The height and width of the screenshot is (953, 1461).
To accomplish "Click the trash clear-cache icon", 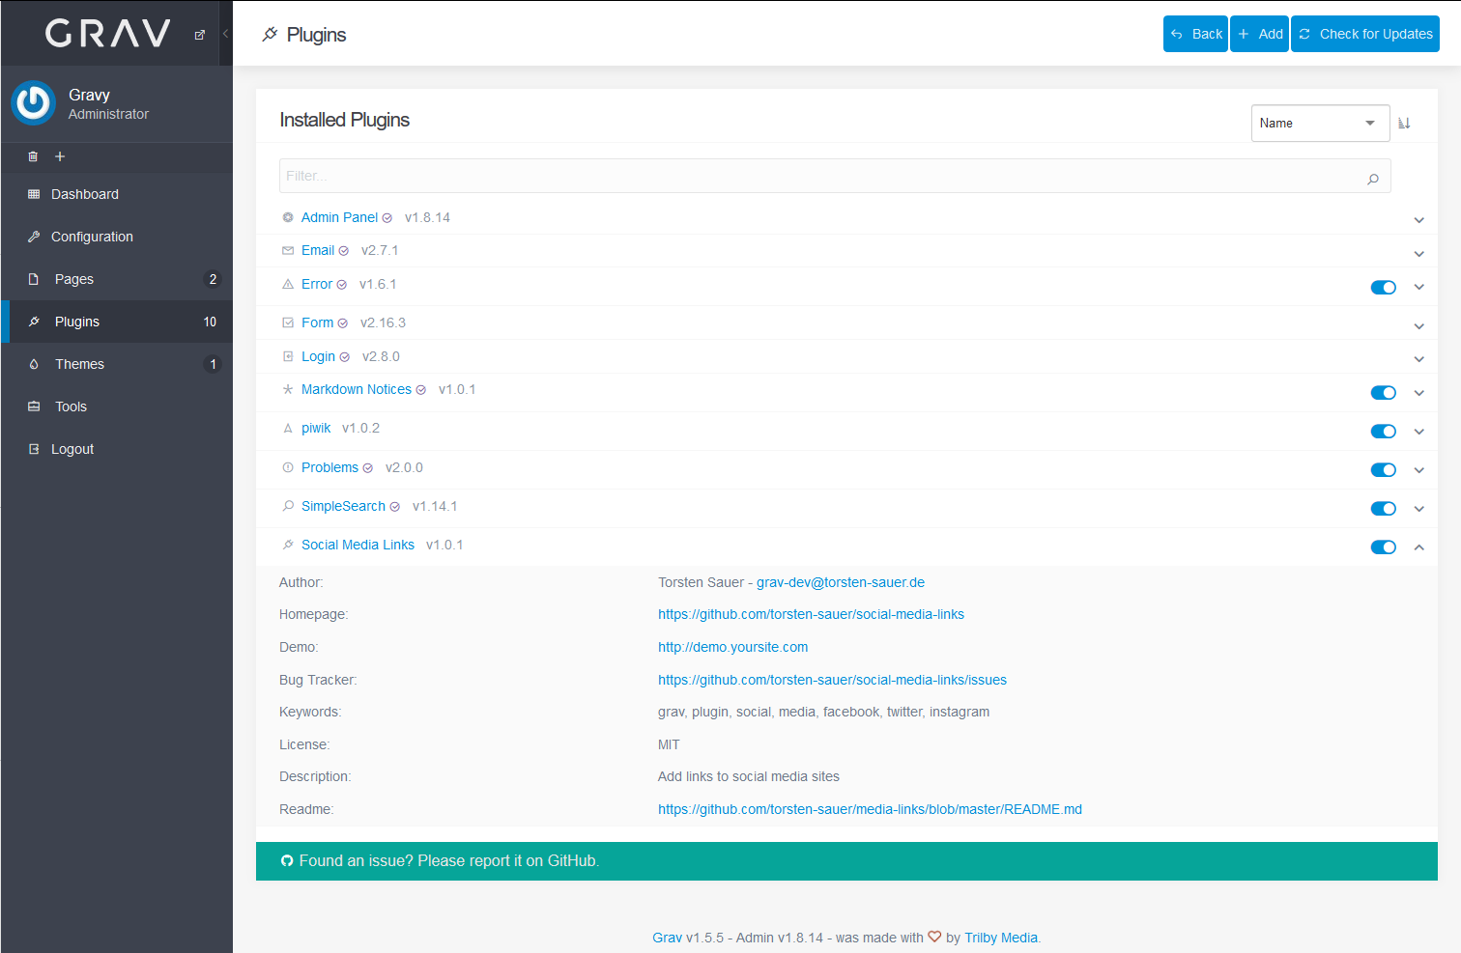I will [33, 156].
